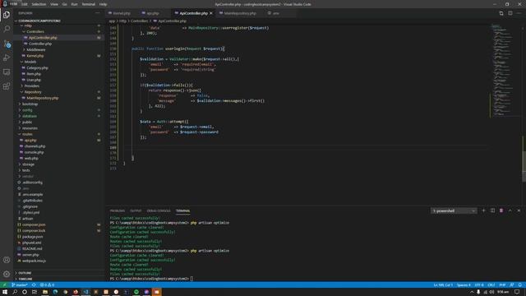
Task: Open the editor more actions menu
Action: [x=519, y=13]
